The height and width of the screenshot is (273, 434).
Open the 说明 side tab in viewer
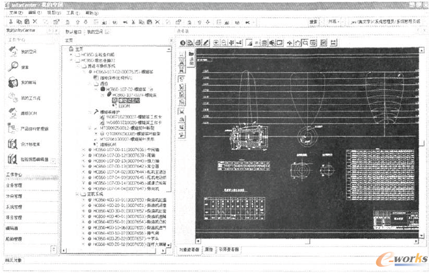click(191, 58)
